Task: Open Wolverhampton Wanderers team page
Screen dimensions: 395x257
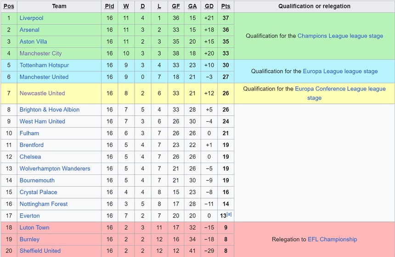Action: click(55, 168)
